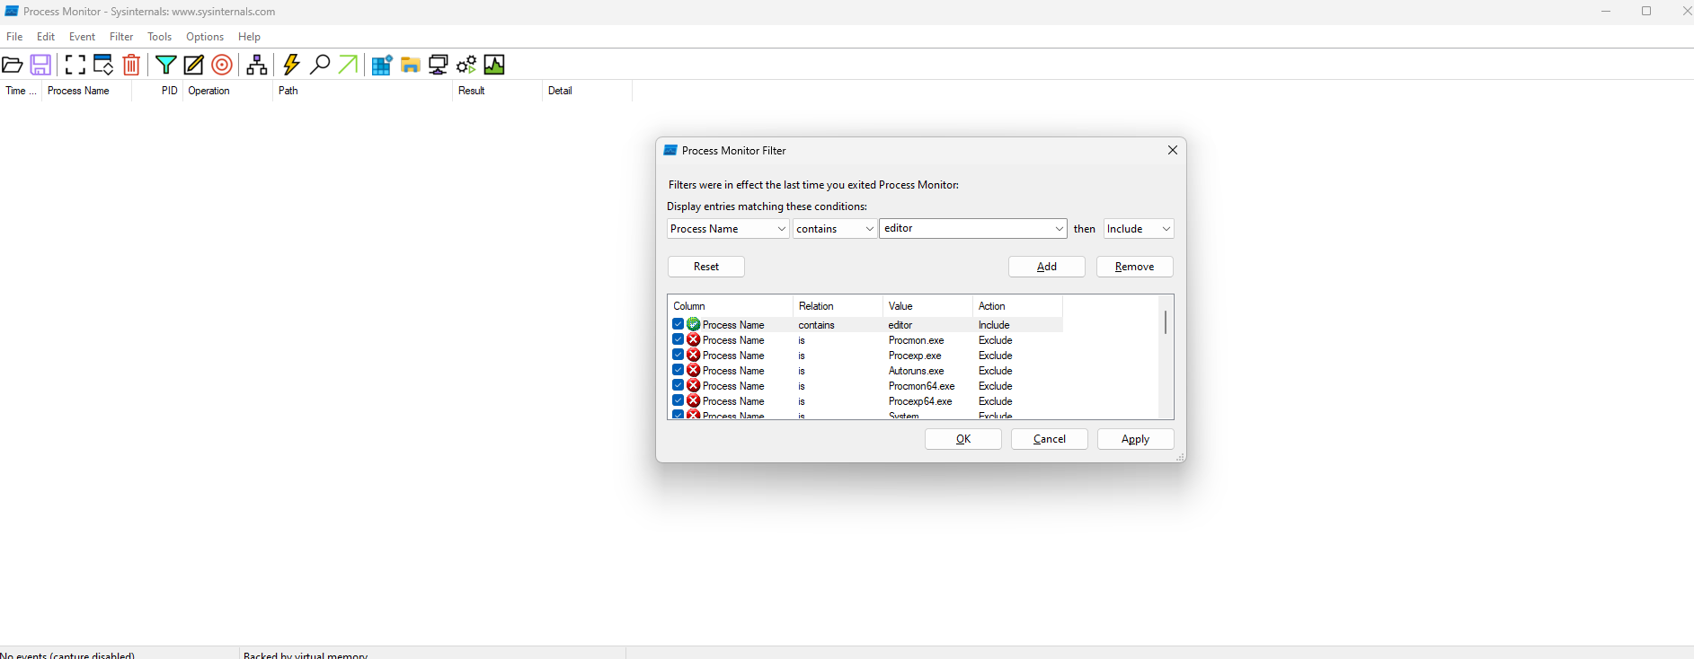Click the Process Monitor Filter dialog title icon
Viewport: 1694px width, 659px height.
point(670,150)
